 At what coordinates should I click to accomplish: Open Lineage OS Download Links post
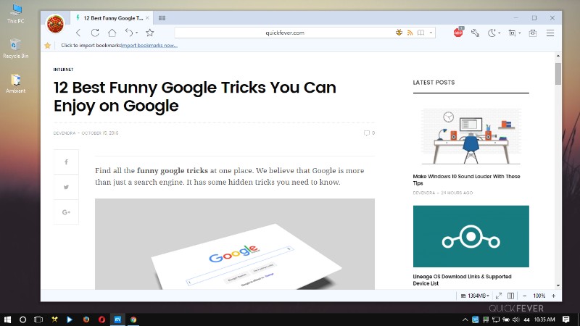coord(462,280)
